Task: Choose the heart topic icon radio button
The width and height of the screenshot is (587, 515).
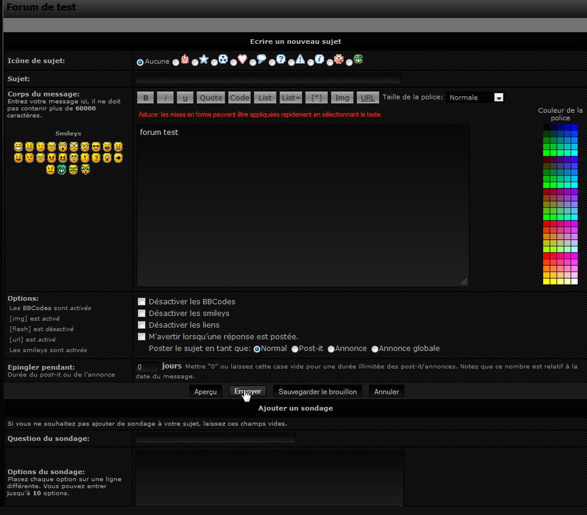Action: tap(234, 62)
